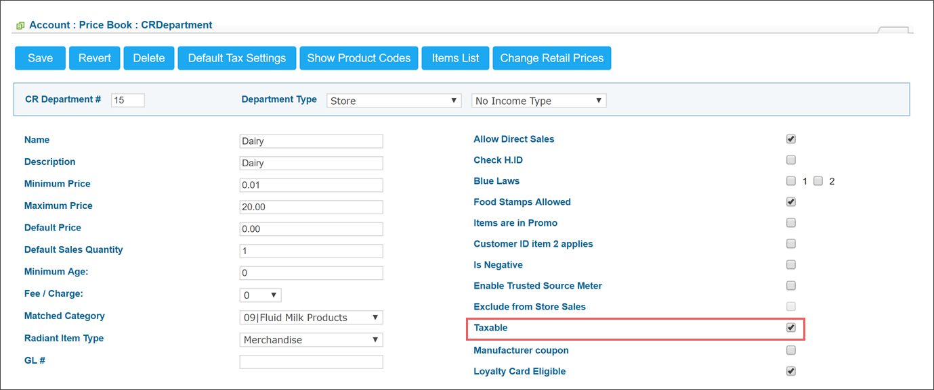The width and height of the screenshot is (934, 390).
Task: Enable the Check H.ID checkbox
Action: click(790, 160)
